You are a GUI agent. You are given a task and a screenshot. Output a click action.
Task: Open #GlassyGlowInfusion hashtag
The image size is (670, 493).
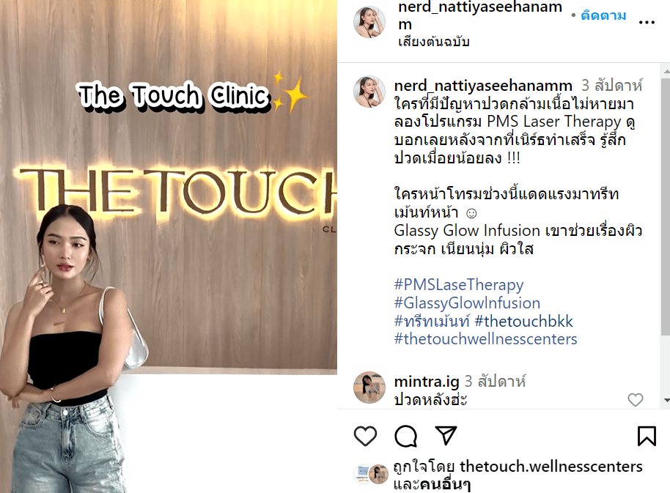[x=467, y=303]
